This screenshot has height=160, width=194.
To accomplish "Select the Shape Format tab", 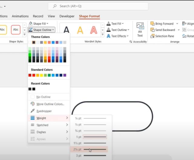I will [x=89, y=16].
